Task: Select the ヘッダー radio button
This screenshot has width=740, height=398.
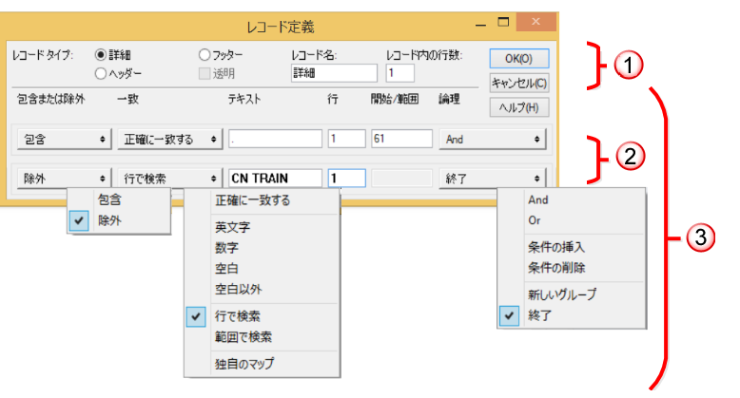Action: 101,72
